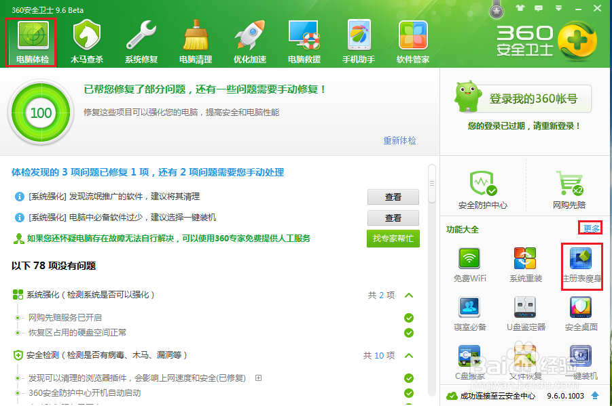612x406 pixels.
Task: Start 电脑救援 rescue tool
Action: [x=303, y=39]
